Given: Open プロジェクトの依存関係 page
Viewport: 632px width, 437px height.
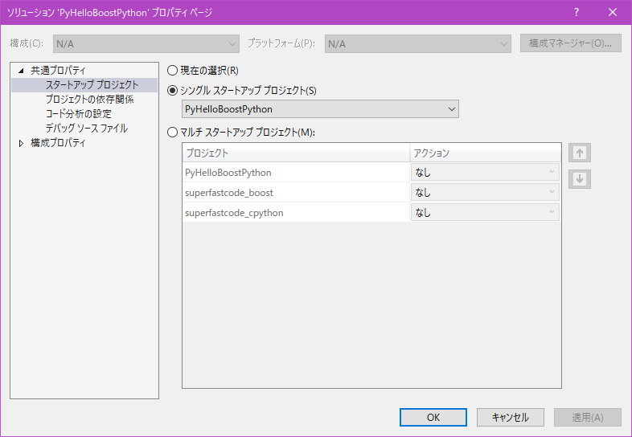Looking at the screenshot, I should point(89,100).
